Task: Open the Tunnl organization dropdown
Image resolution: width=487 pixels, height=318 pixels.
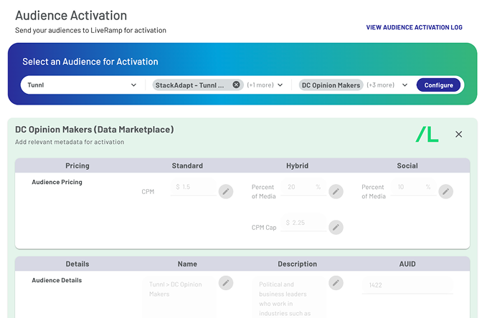Action: click(x=82, y=85)
